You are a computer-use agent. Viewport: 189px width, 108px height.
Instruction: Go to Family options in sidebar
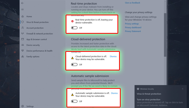click(x=33, y=56)
